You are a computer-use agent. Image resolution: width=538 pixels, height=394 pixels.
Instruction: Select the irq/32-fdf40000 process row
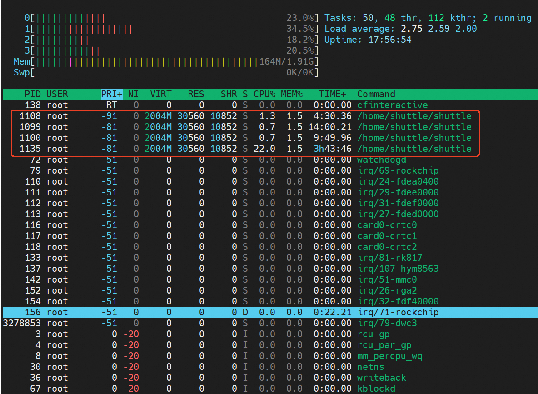[x=270, y=301]
